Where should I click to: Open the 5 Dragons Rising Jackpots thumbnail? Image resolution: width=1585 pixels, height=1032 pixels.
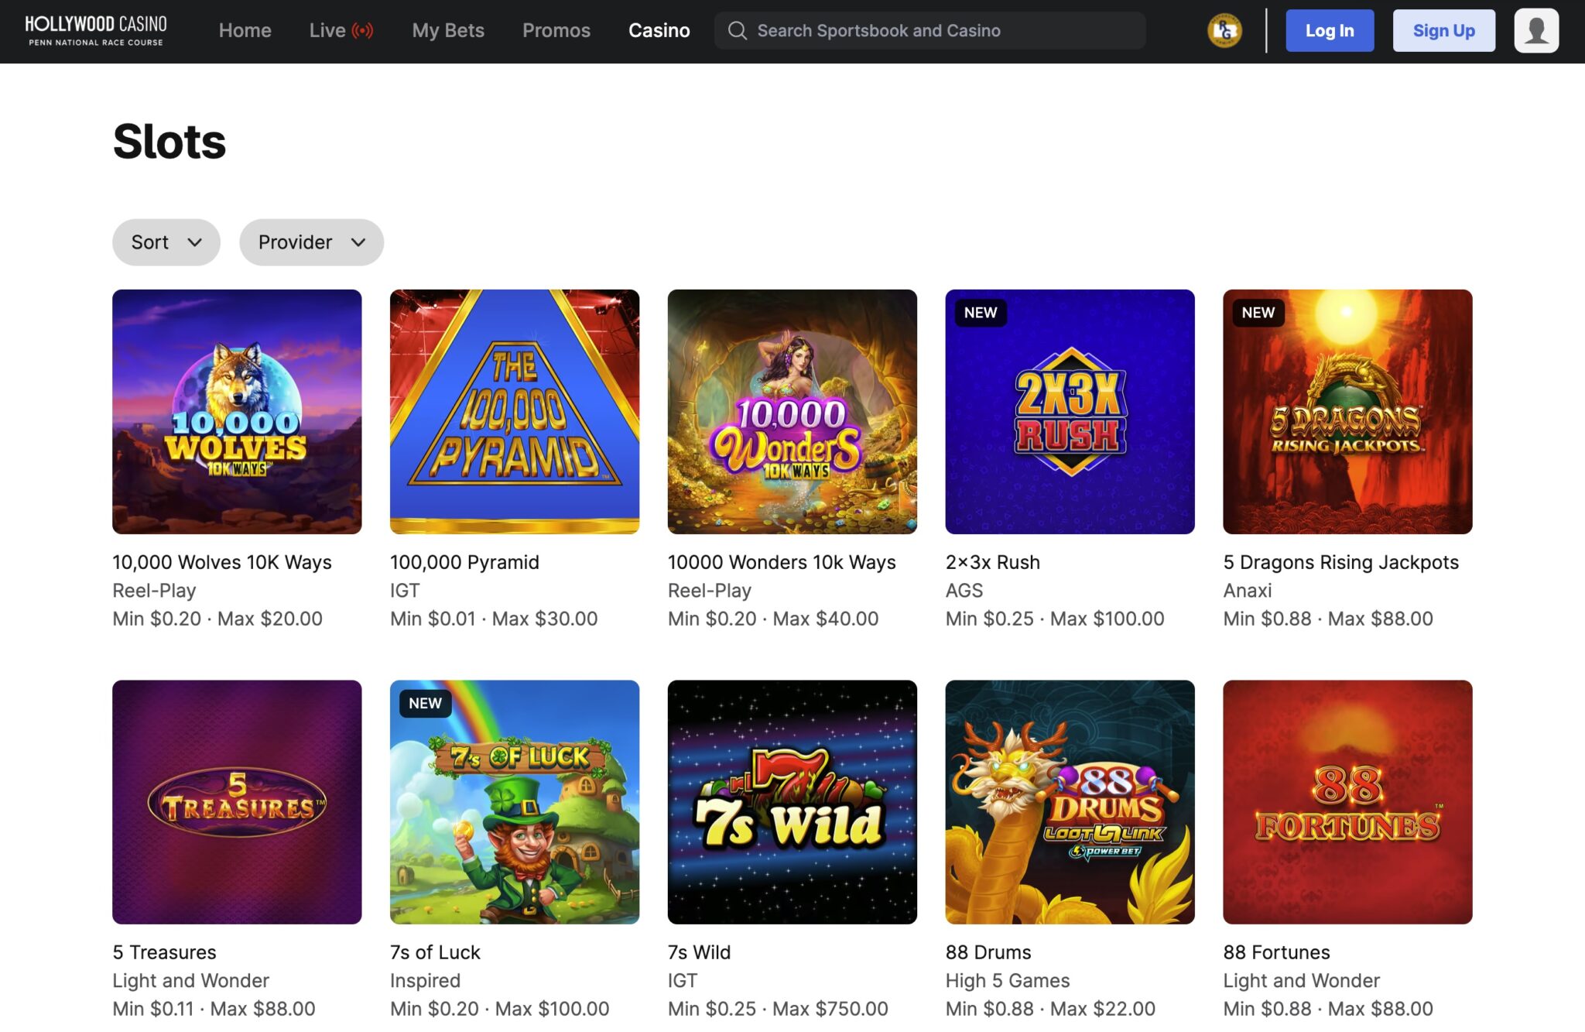pyautogui.click(x=1347, y=411)
